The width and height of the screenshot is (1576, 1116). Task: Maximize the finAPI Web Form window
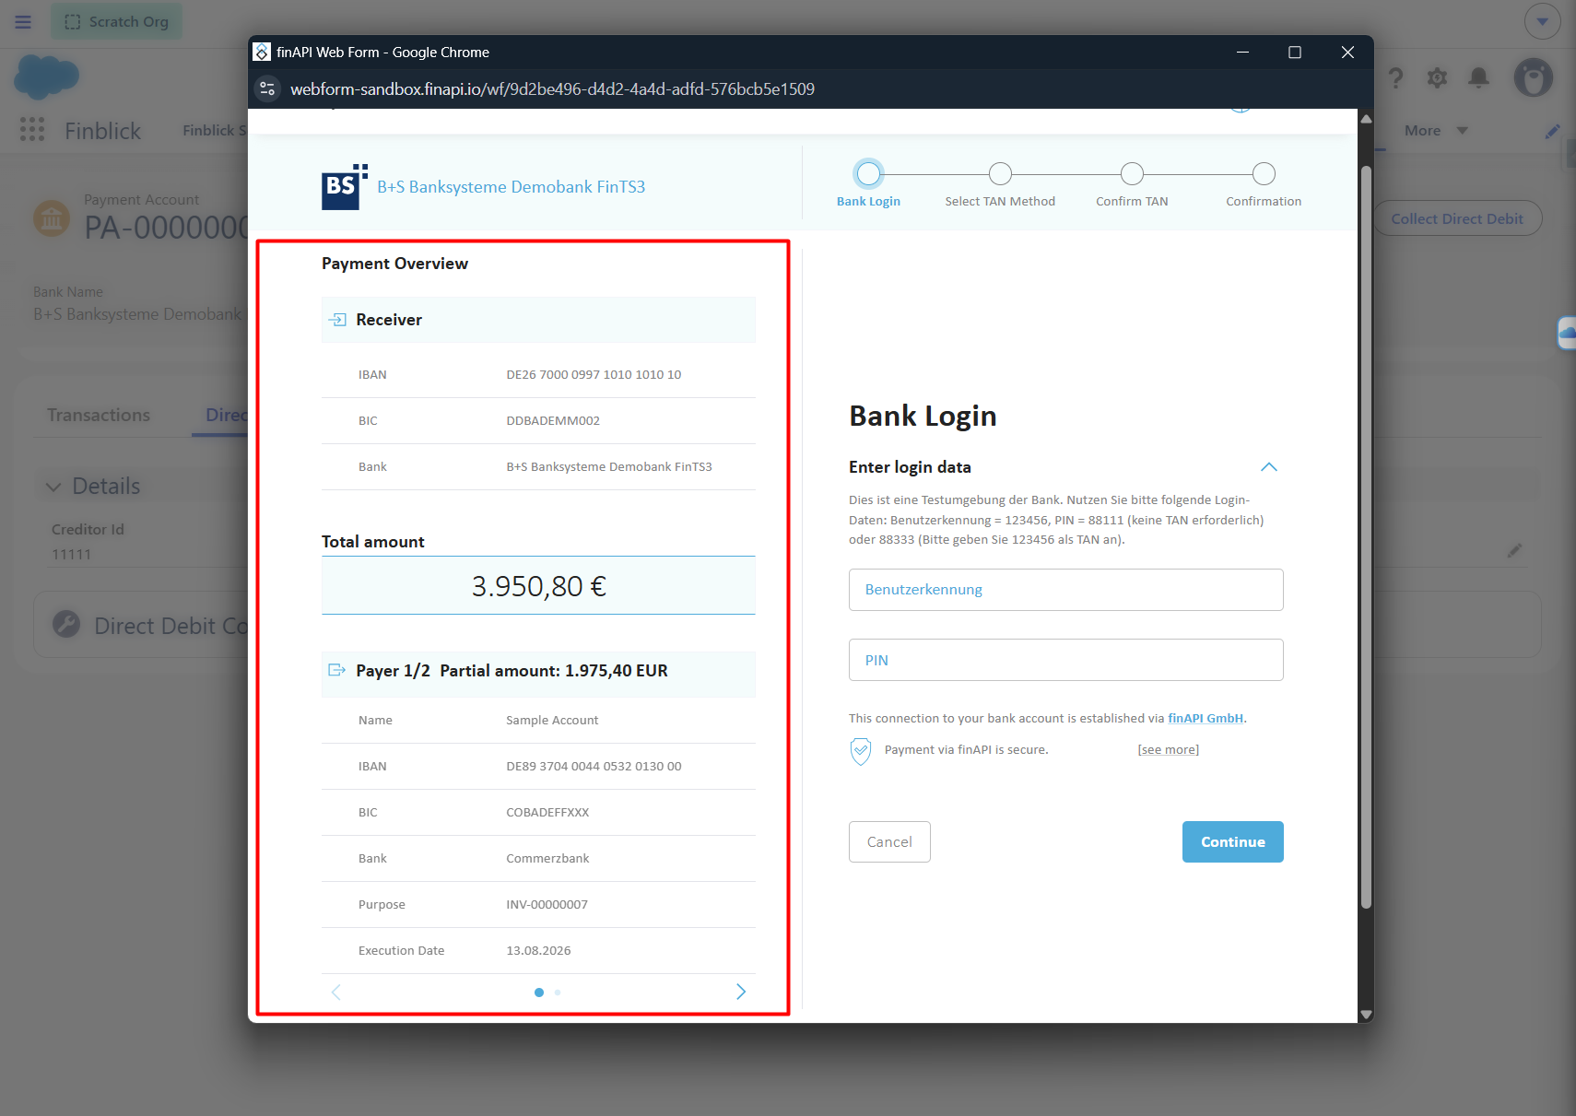(x=1295, y=53)
